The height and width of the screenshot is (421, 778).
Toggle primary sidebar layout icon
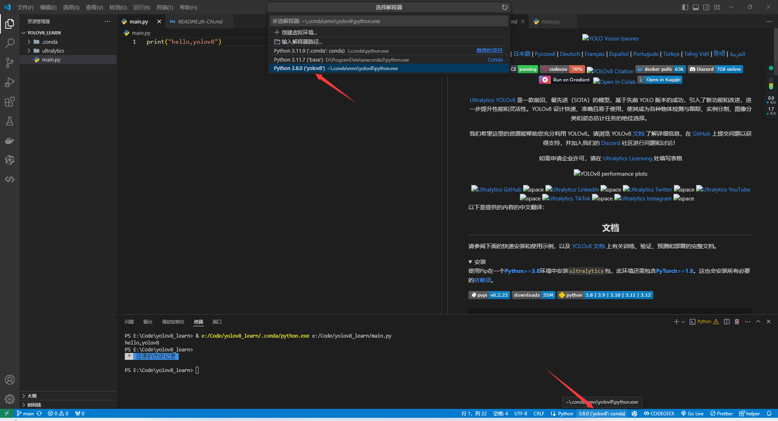click(685, 7)
